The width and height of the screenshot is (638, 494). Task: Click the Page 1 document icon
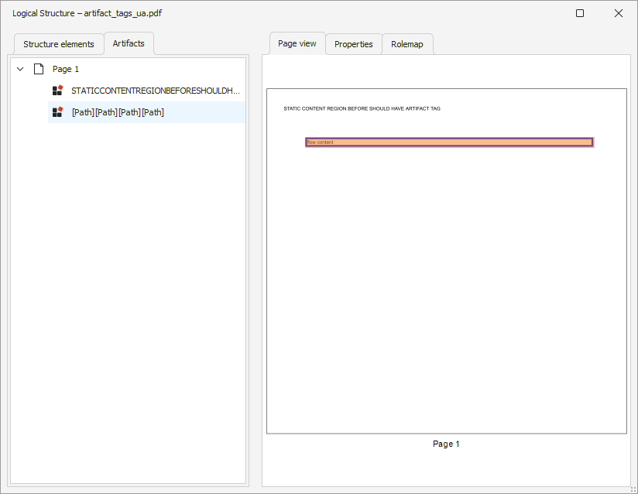[x=38, y=69]
